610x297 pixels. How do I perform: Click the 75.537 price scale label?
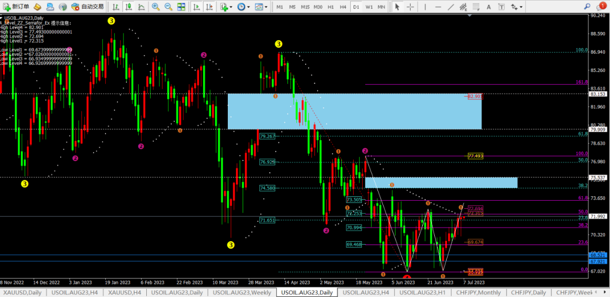(597, 177)
